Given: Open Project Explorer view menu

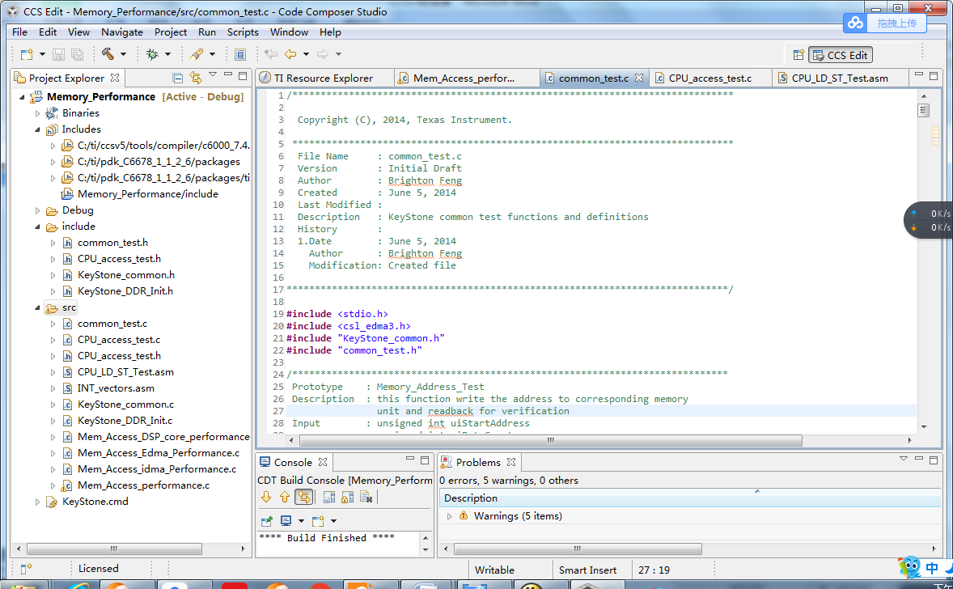Looking at the screenshot, I should coord(213,74).
